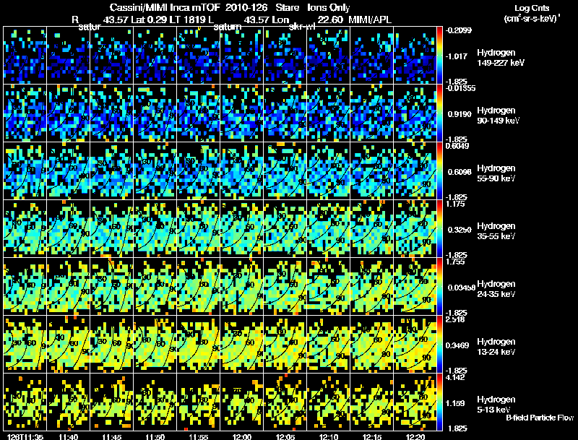Viewport: 578px width, 440px height.
Task: Select the 24-35 keV image panel at 11:55
Action: coord(198,287)
